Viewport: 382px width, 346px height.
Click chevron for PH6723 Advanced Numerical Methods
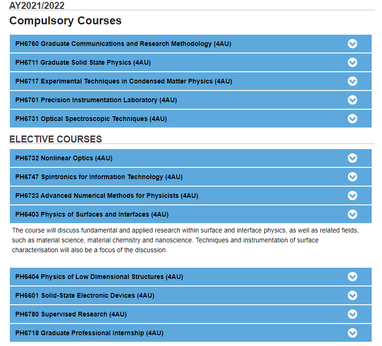(353, 196)
